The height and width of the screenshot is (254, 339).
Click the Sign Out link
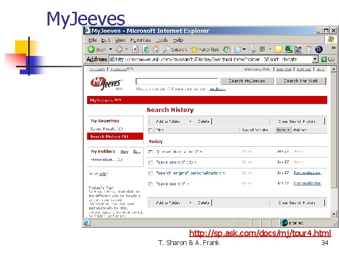pos(284,69)
